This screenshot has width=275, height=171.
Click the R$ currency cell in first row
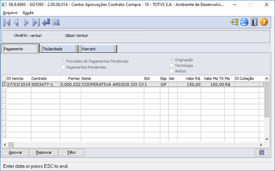tap(229, 84)
